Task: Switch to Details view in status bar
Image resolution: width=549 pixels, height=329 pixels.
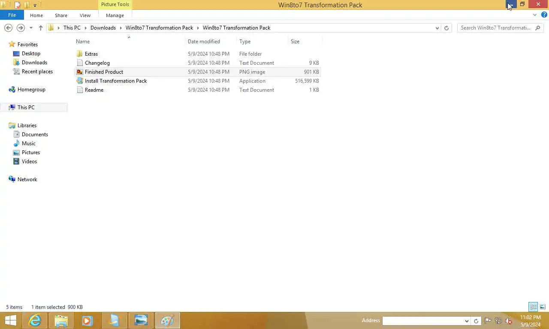Action: 533,307
